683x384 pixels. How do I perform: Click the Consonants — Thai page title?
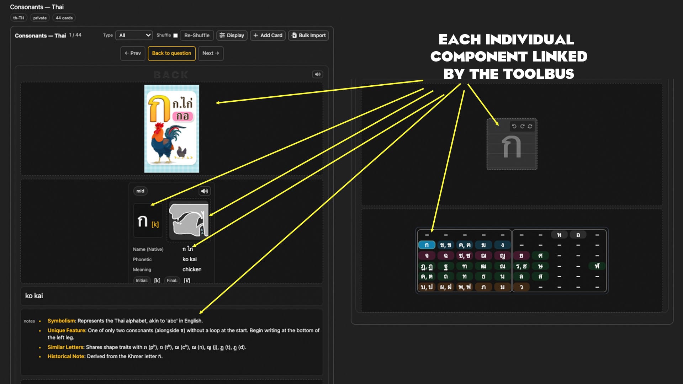pyautogui.click(x=37, y=7)
